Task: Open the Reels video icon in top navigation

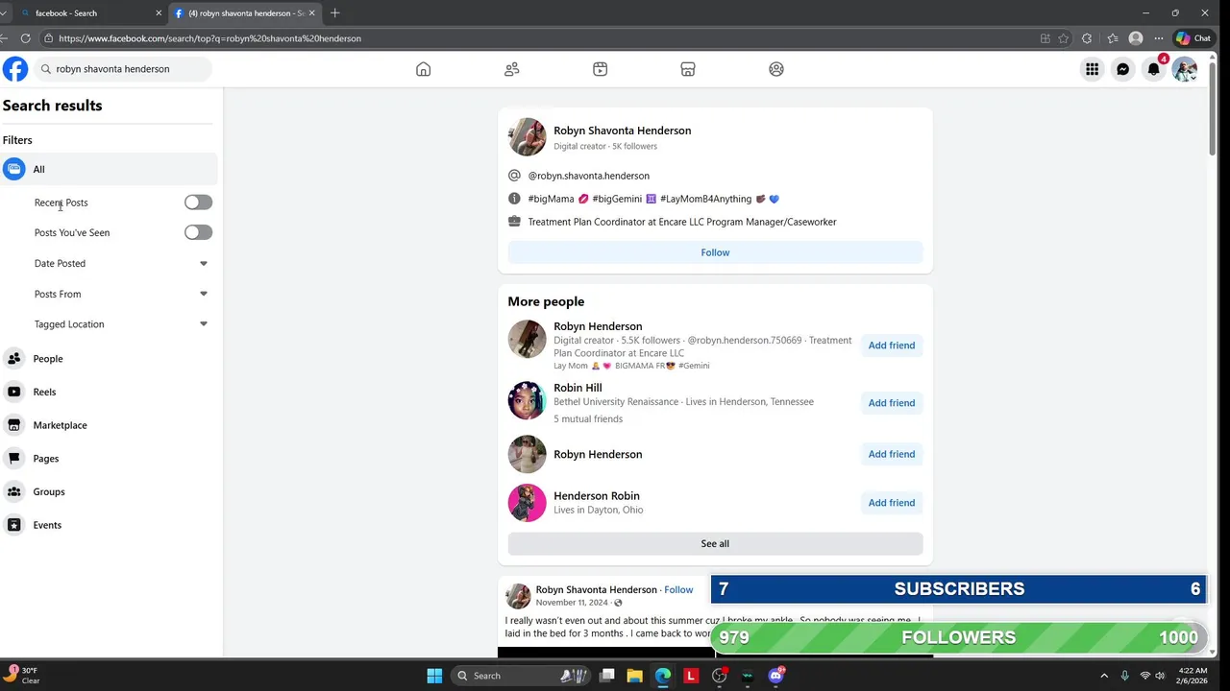Action: (x=600, y=69)
